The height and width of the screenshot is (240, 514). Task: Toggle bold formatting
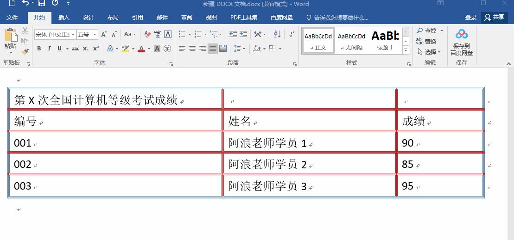(x=39, y=49)
